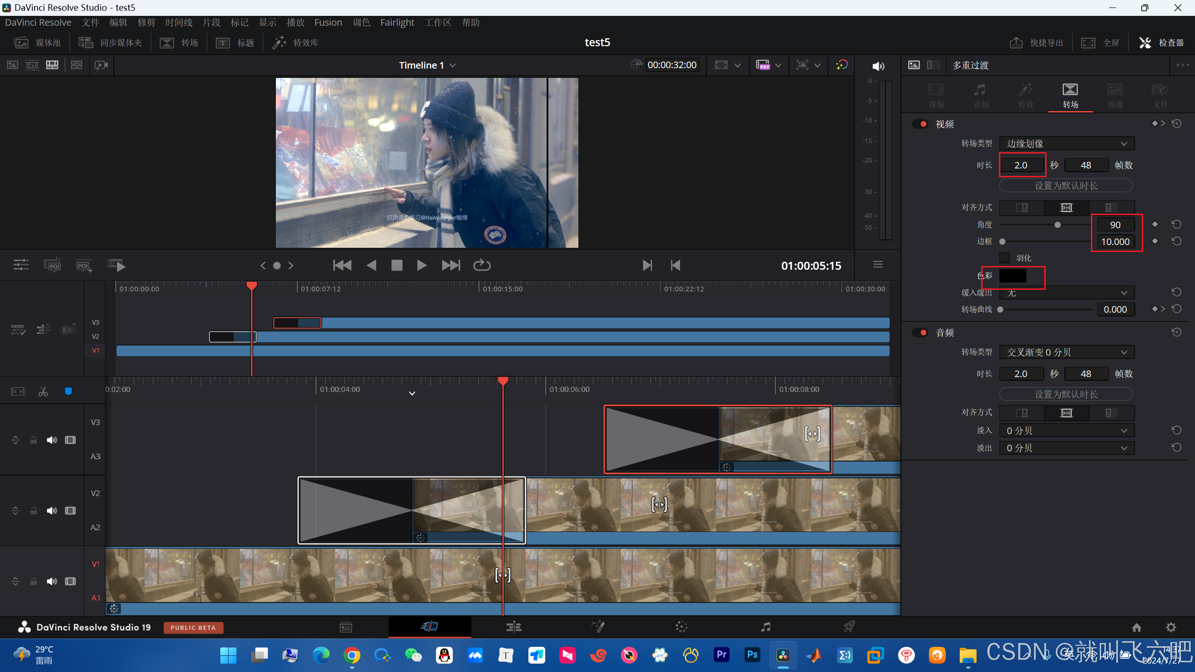Toggle the 视频 transition red switch
Image resolution: width=1195 pixels, height=672 pixels.
(x=921, y=124)
